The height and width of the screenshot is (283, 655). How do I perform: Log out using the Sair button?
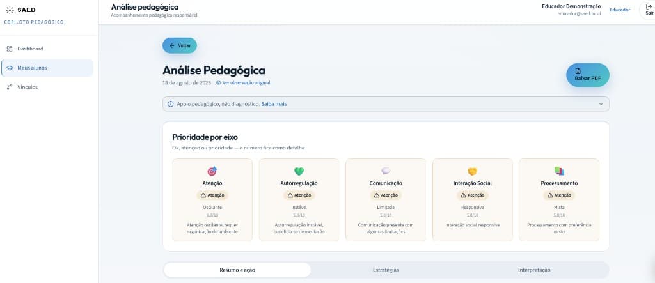(649, 10)
